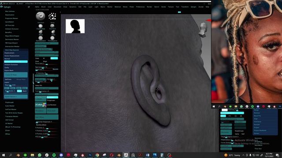This screenshot has width=282, height=158.
Task: Select the large Standard brush thumbnail
Action: pyautogui.click(x=41, y=16)
